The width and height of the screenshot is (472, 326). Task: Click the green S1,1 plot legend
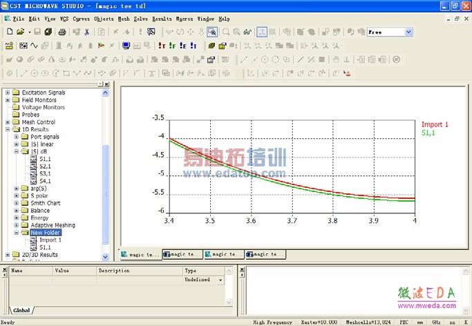[428, 133]
